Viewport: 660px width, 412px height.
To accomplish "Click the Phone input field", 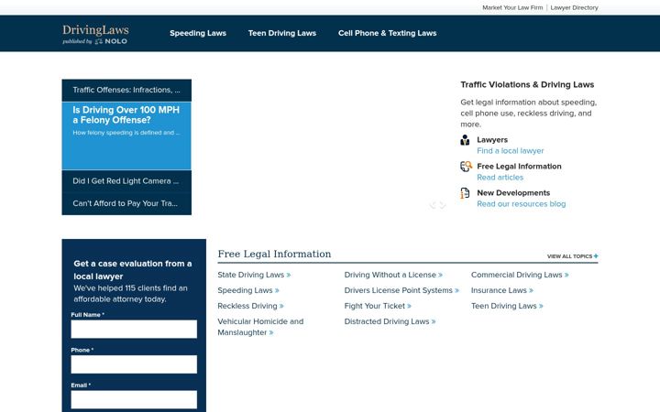I will coord(134,364).
